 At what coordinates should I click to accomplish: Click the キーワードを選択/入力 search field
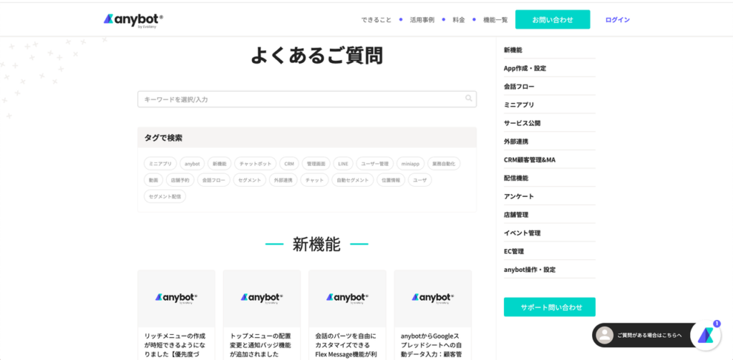[301, 99]
